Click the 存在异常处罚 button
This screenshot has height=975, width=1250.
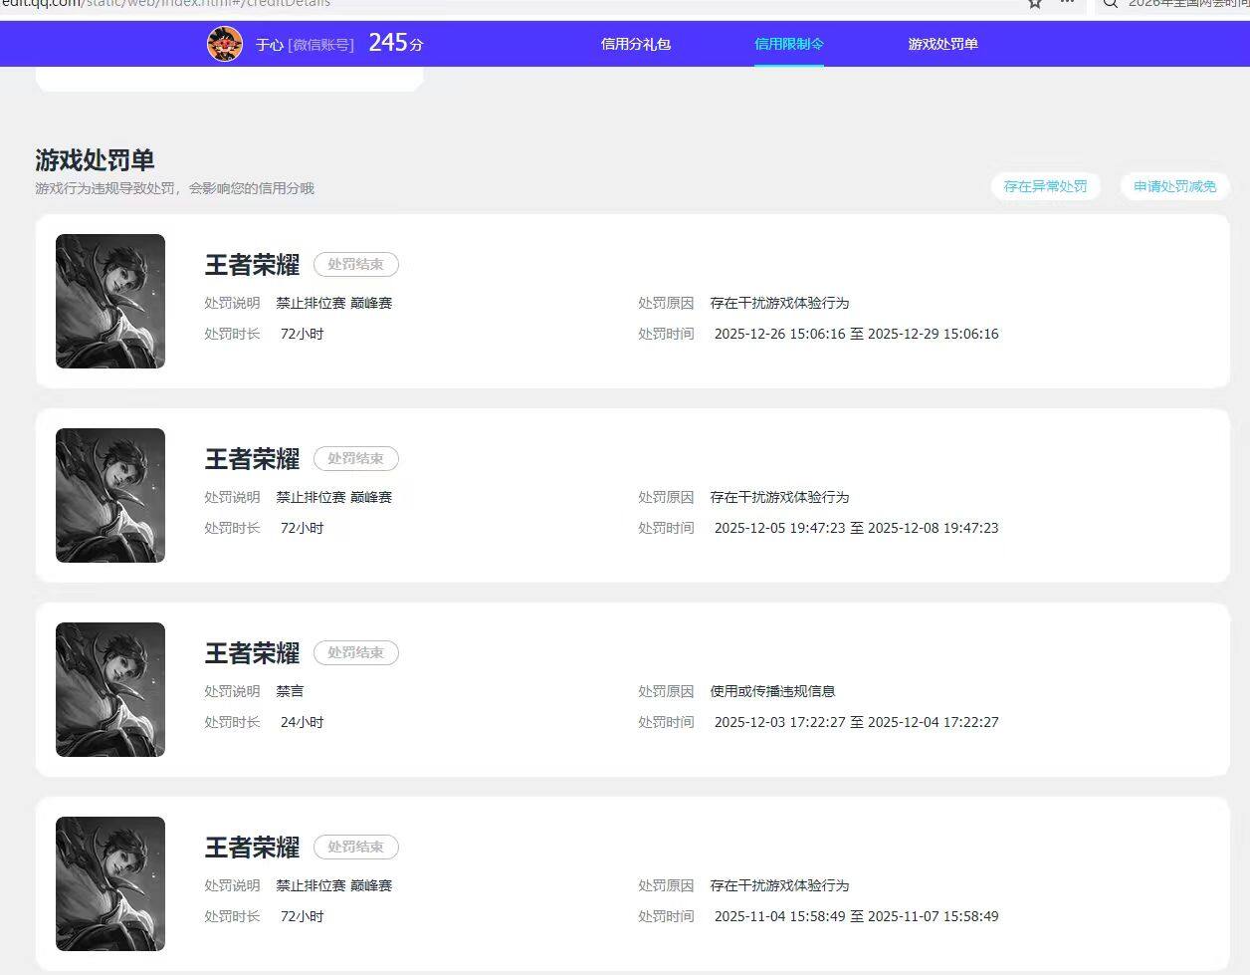click(x=1046, y=186)
